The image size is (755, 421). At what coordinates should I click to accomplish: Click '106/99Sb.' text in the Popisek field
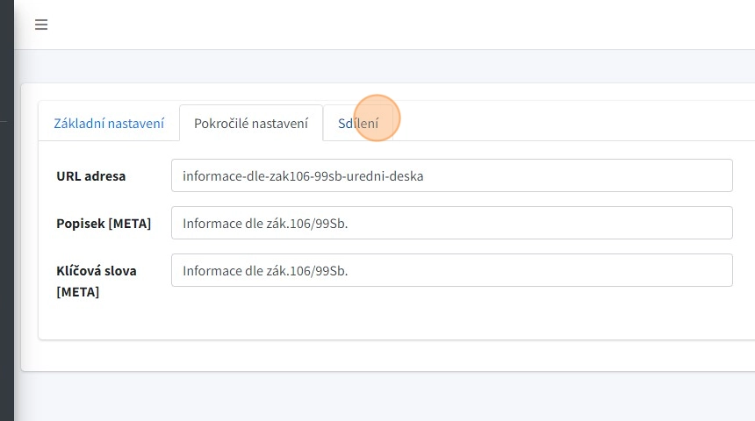pyautogui.click(x=320, y=223)
